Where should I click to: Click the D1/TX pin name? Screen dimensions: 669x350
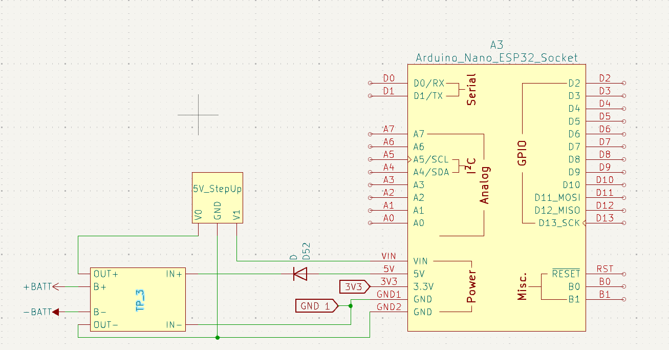(428, 96)
